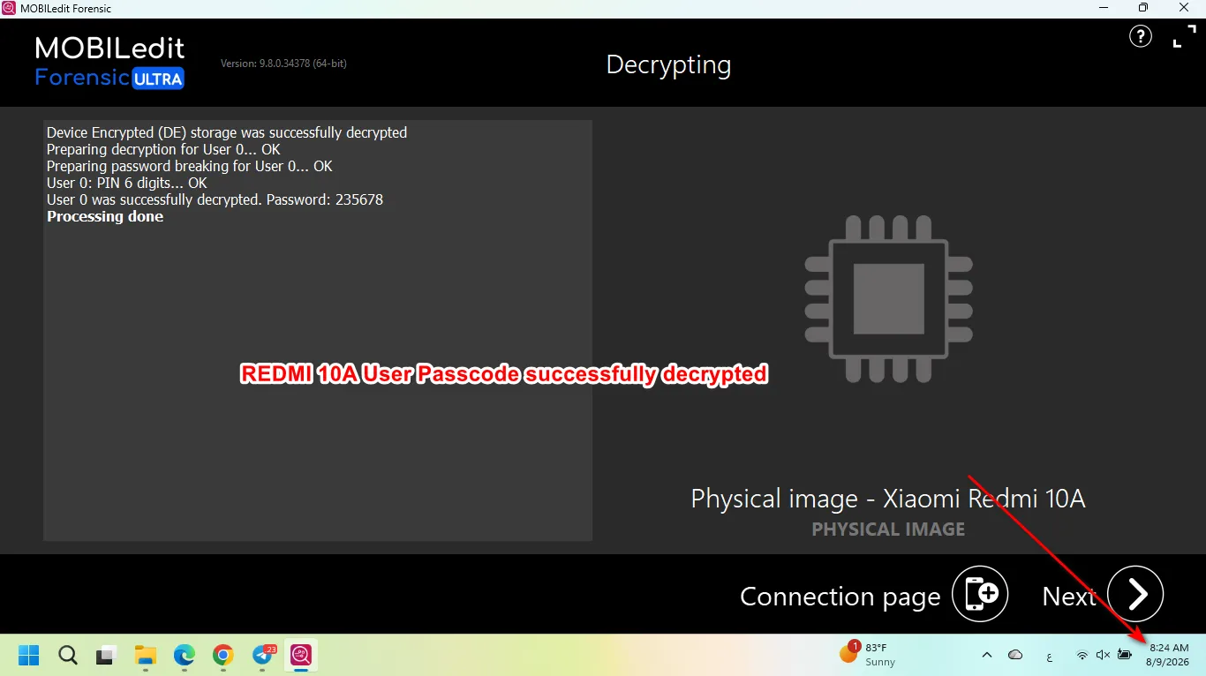The image size is (1206, 676).
Task: Click the "Next" label
Action: click(x=1069, y=597)
